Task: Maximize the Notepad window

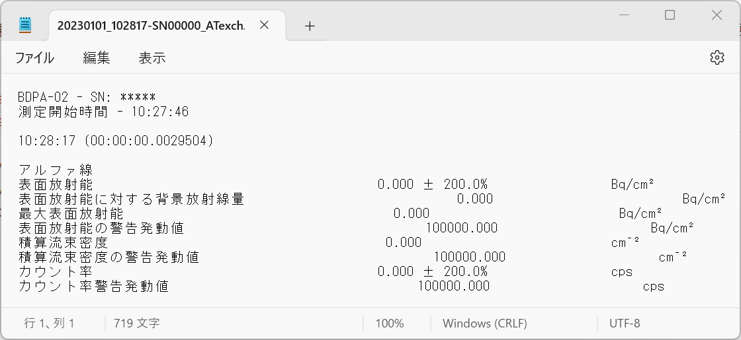Action: click(670, 15)
